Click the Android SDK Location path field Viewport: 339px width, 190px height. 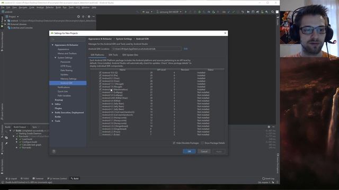(146, 49)
